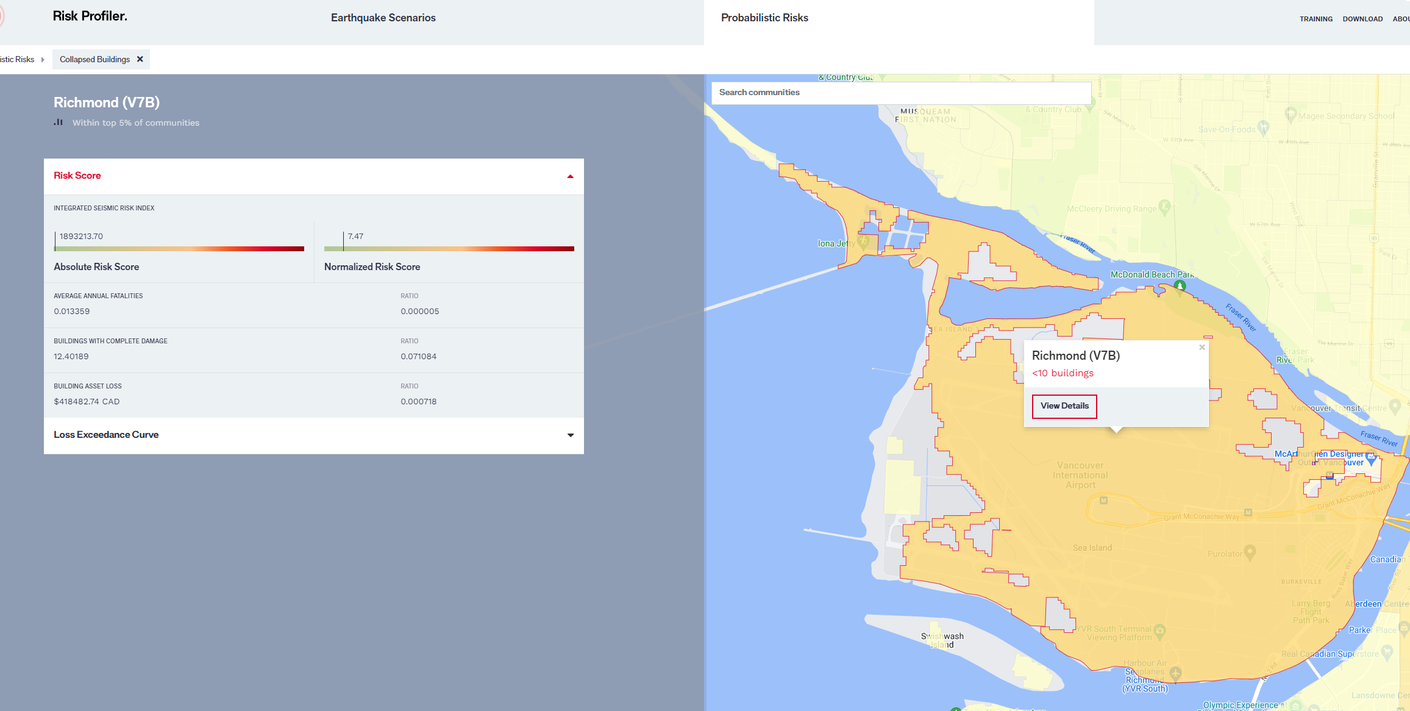Open the TRAINING menu
Viewport: 1410px width, 711px height.
(x=1316, y=19)
